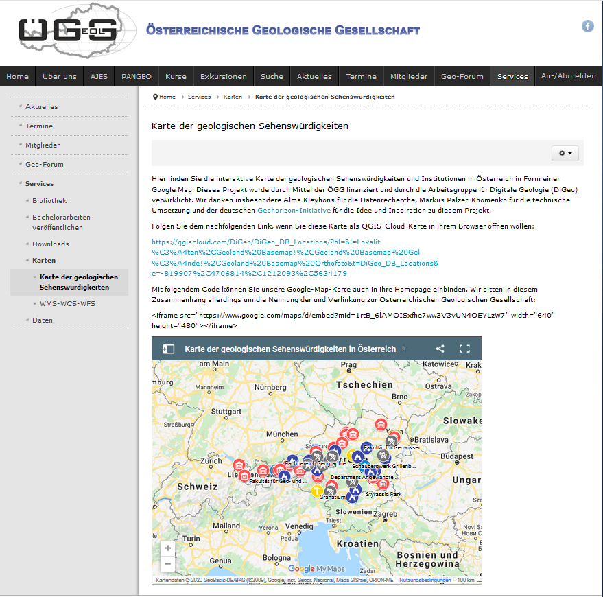The image size is (603, 597).
Task: Follow the Geohorizon-Initiative link
Action: 294,211
